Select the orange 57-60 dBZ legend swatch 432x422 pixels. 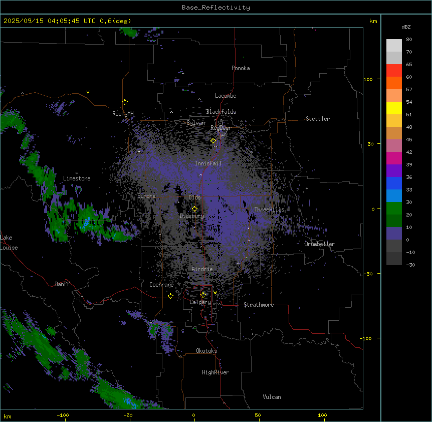394,83
